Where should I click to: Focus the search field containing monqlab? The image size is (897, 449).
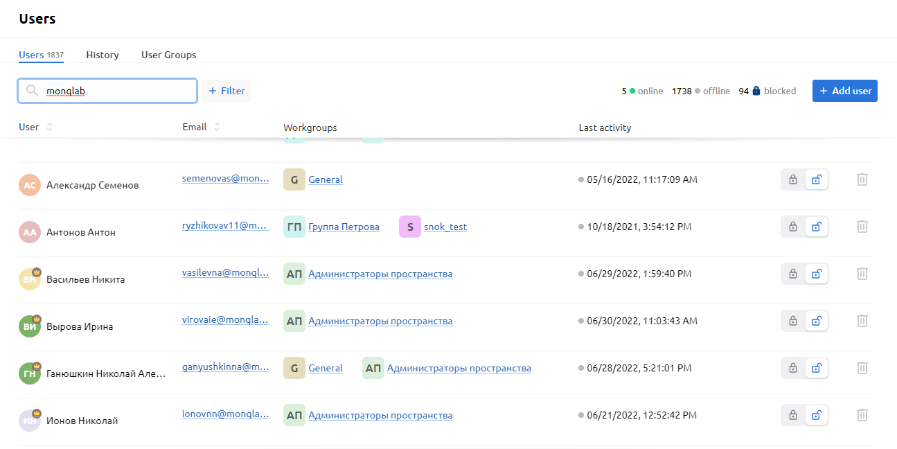click(x=118, y=91)
